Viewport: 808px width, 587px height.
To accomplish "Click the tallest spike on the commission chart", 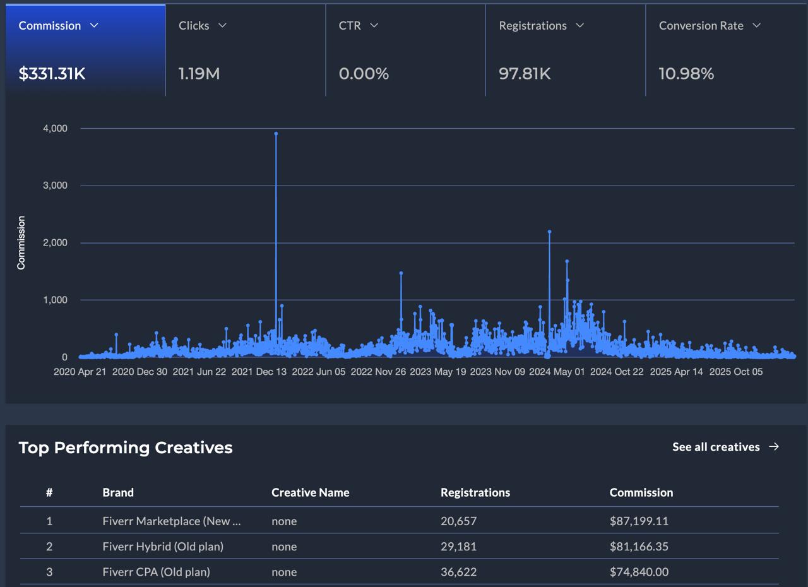I will (276, 133).
